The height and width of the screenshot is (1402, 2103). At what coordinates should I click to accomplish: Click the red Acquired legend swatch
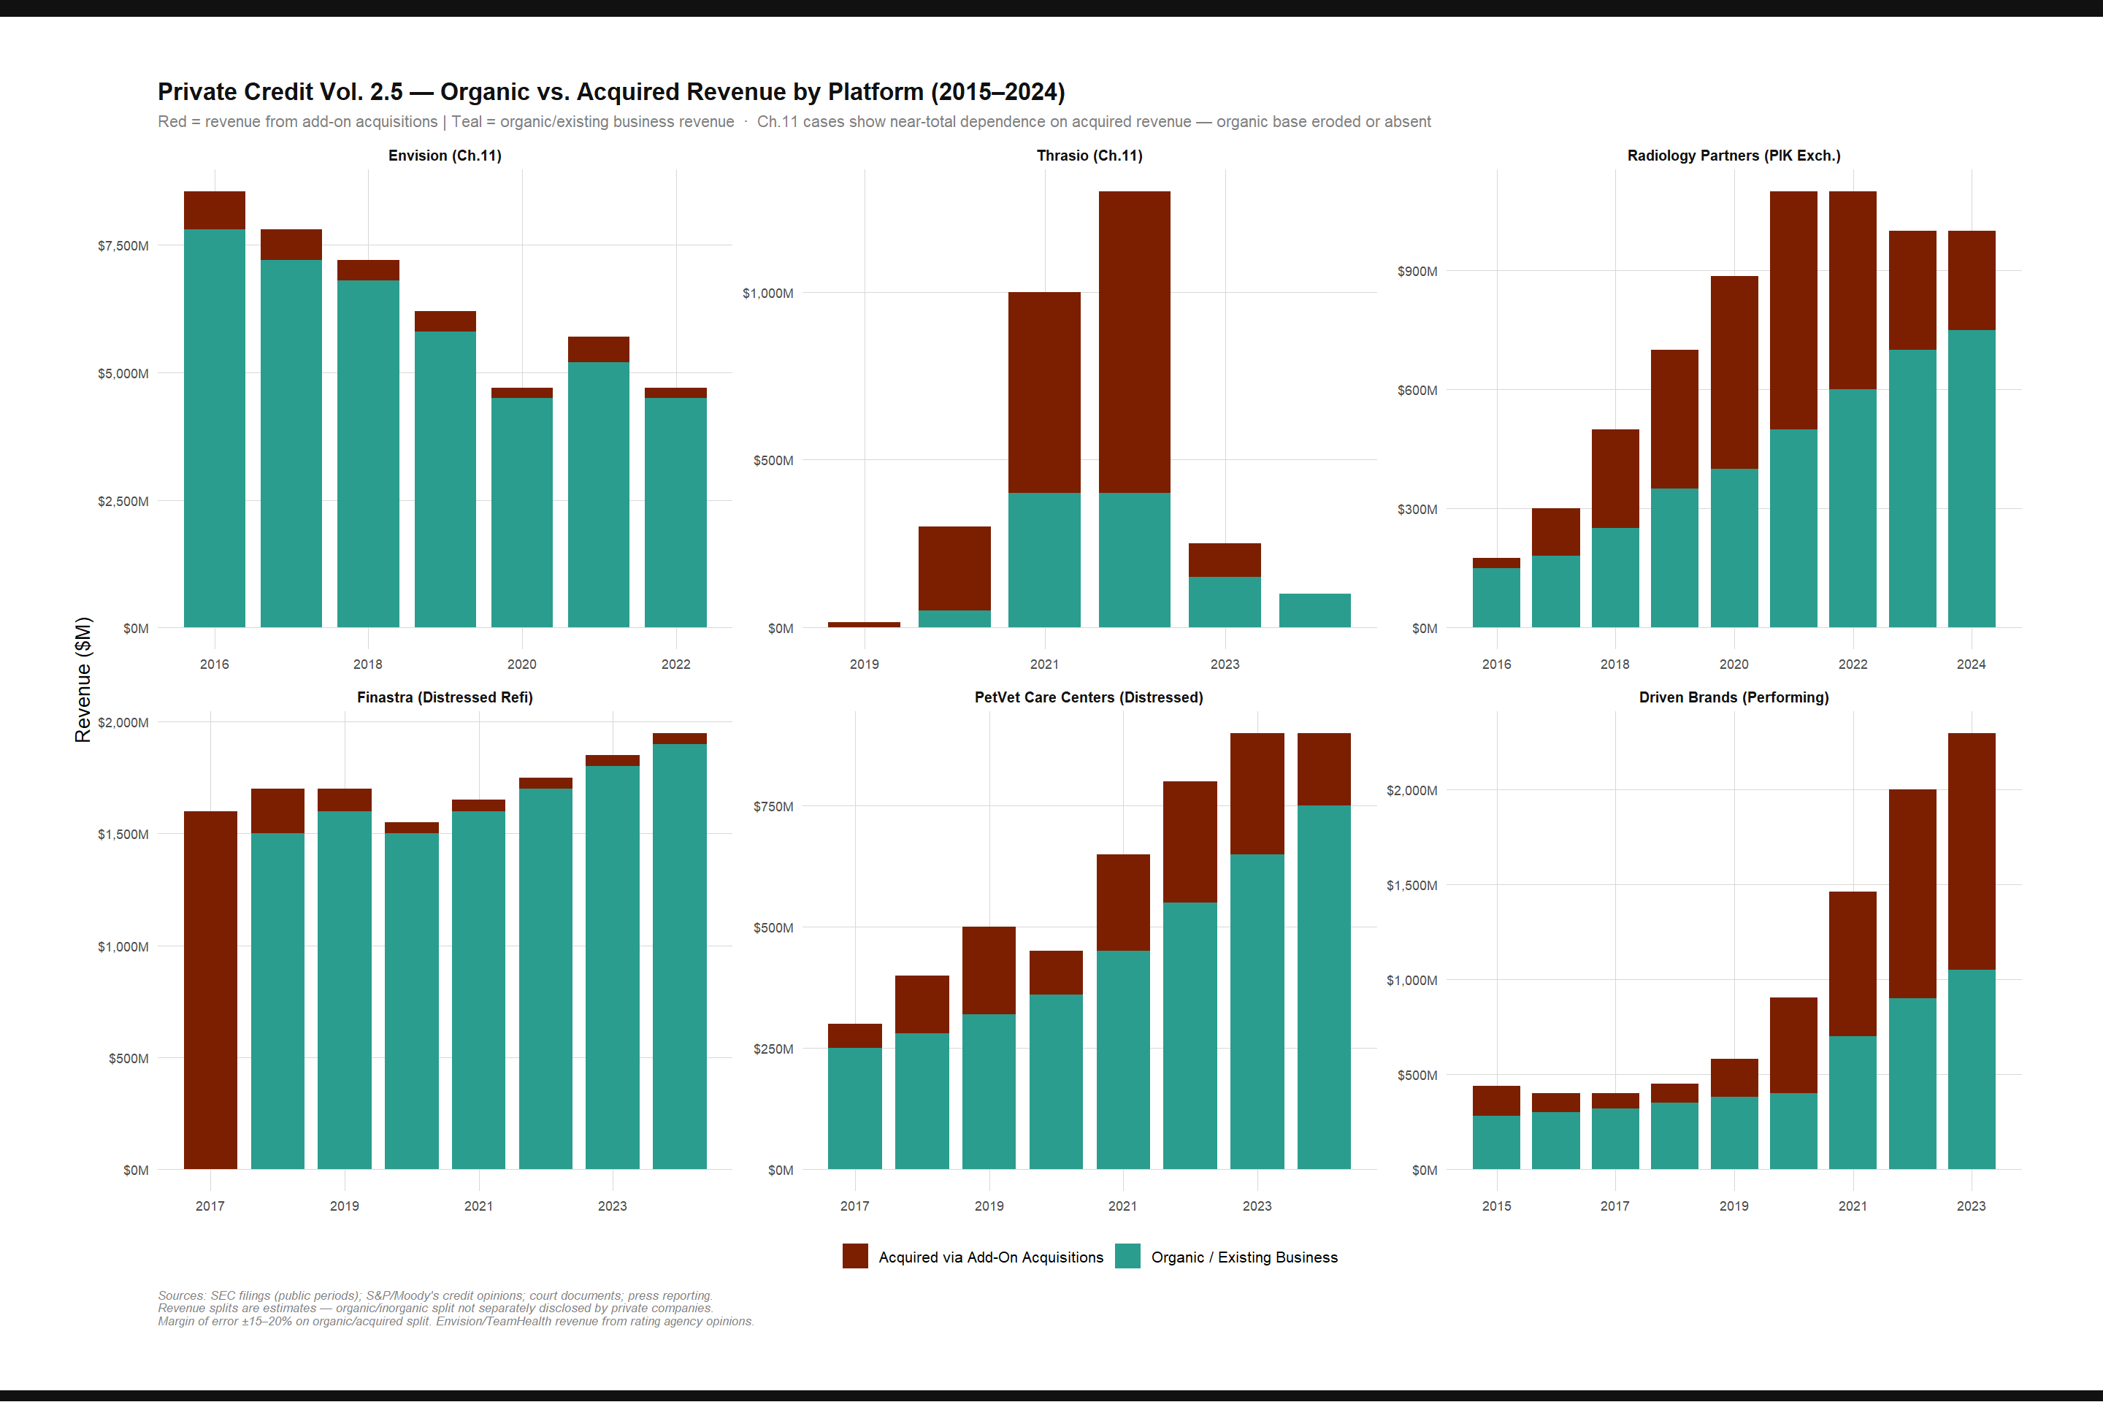pyautogui.click(x=855, y=1256)
